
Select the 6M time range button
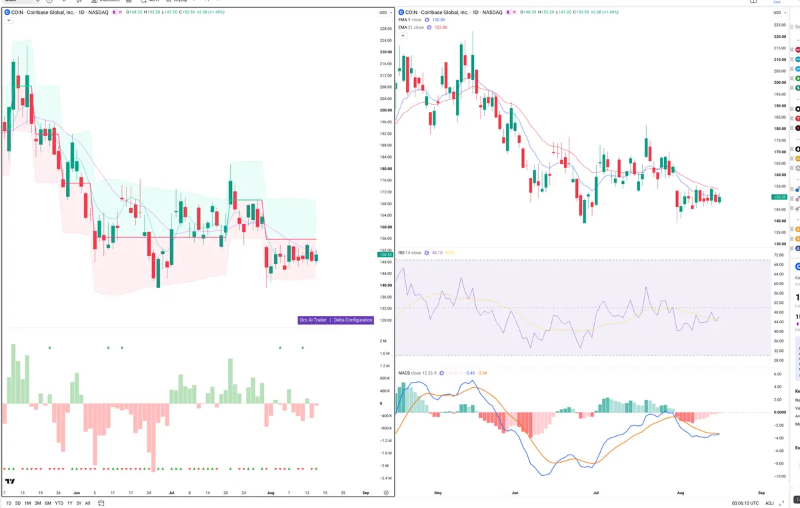[x=48, y=503]
